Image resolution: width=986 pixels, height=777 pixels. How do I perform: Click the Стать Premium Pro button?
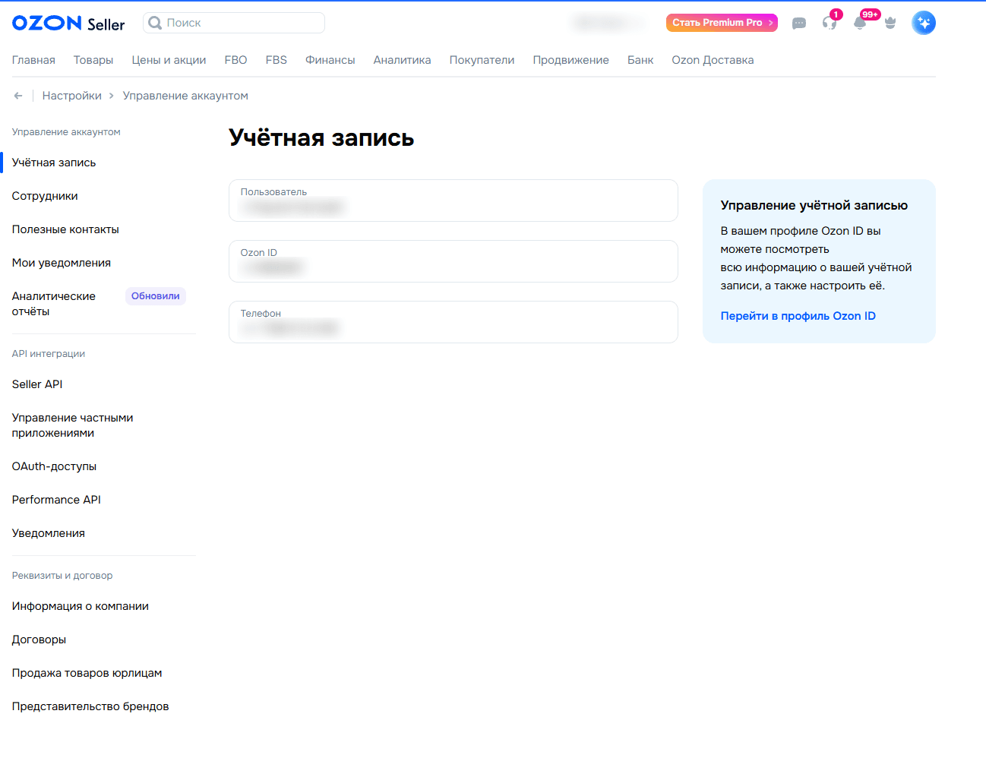point(722,23)
